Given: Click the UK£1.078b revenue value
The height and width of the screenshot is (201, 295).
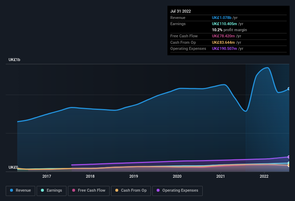Looking at the screenshot, I should (x=222, y=18).
